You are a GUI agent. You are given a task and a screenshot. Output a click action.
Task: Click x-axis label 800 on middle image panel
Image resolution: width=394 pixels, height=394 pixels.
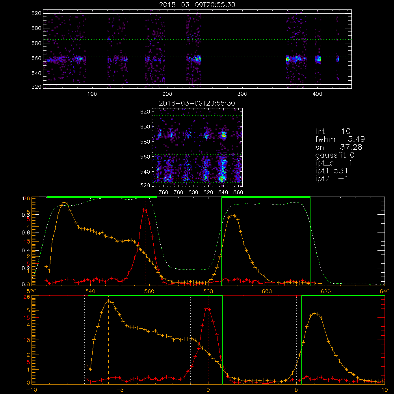pyautogui.click(x=193, y=193)
